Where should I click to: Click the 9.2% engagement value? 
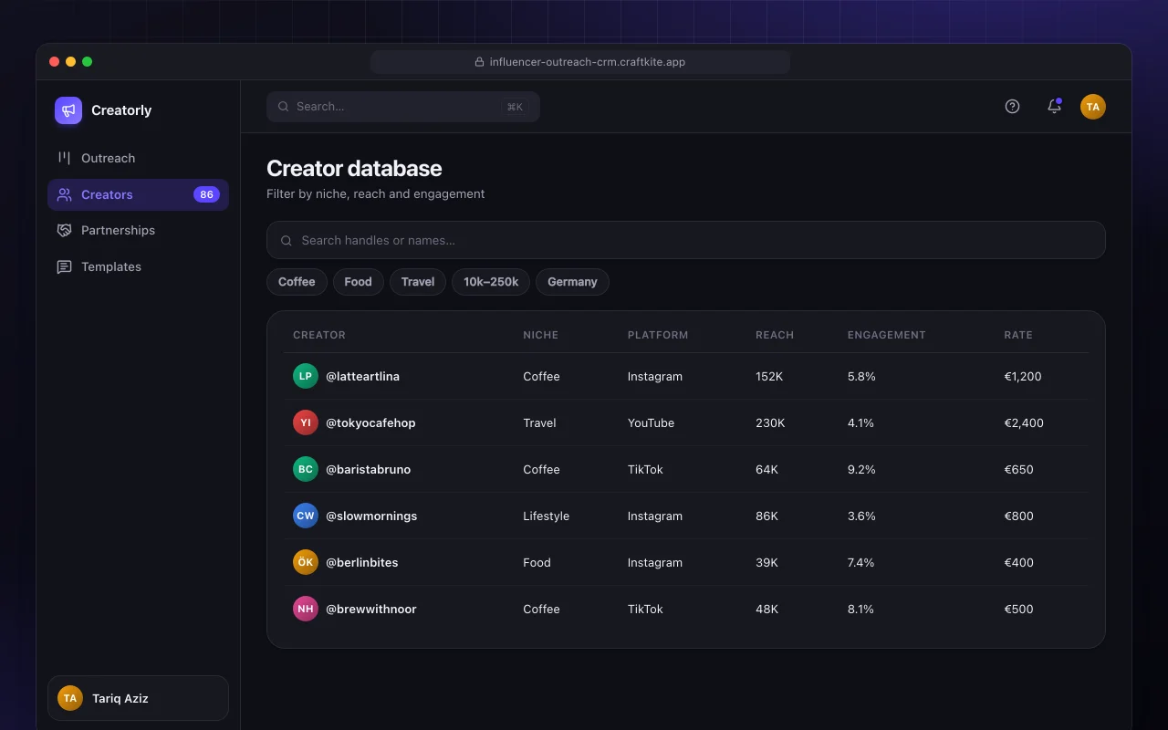click(x=861, y=469)
